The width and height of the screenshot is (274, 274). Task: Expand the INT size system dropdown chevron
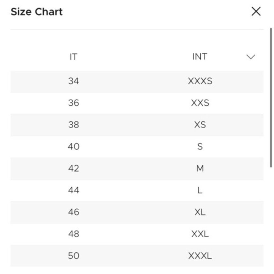pyautogui.click(x=251, y=57)
